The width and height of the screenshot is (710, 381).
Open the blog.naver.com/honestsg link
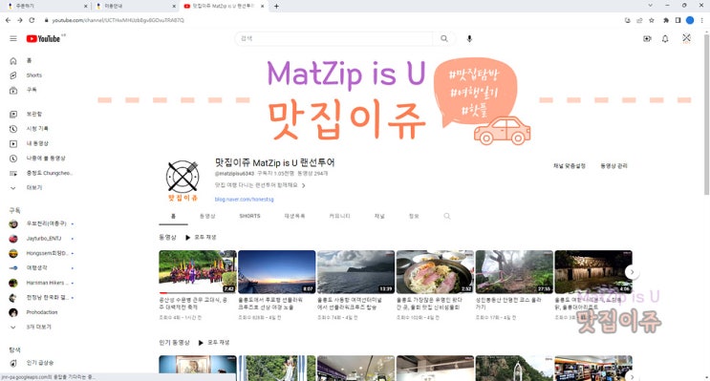pos(244,200)
